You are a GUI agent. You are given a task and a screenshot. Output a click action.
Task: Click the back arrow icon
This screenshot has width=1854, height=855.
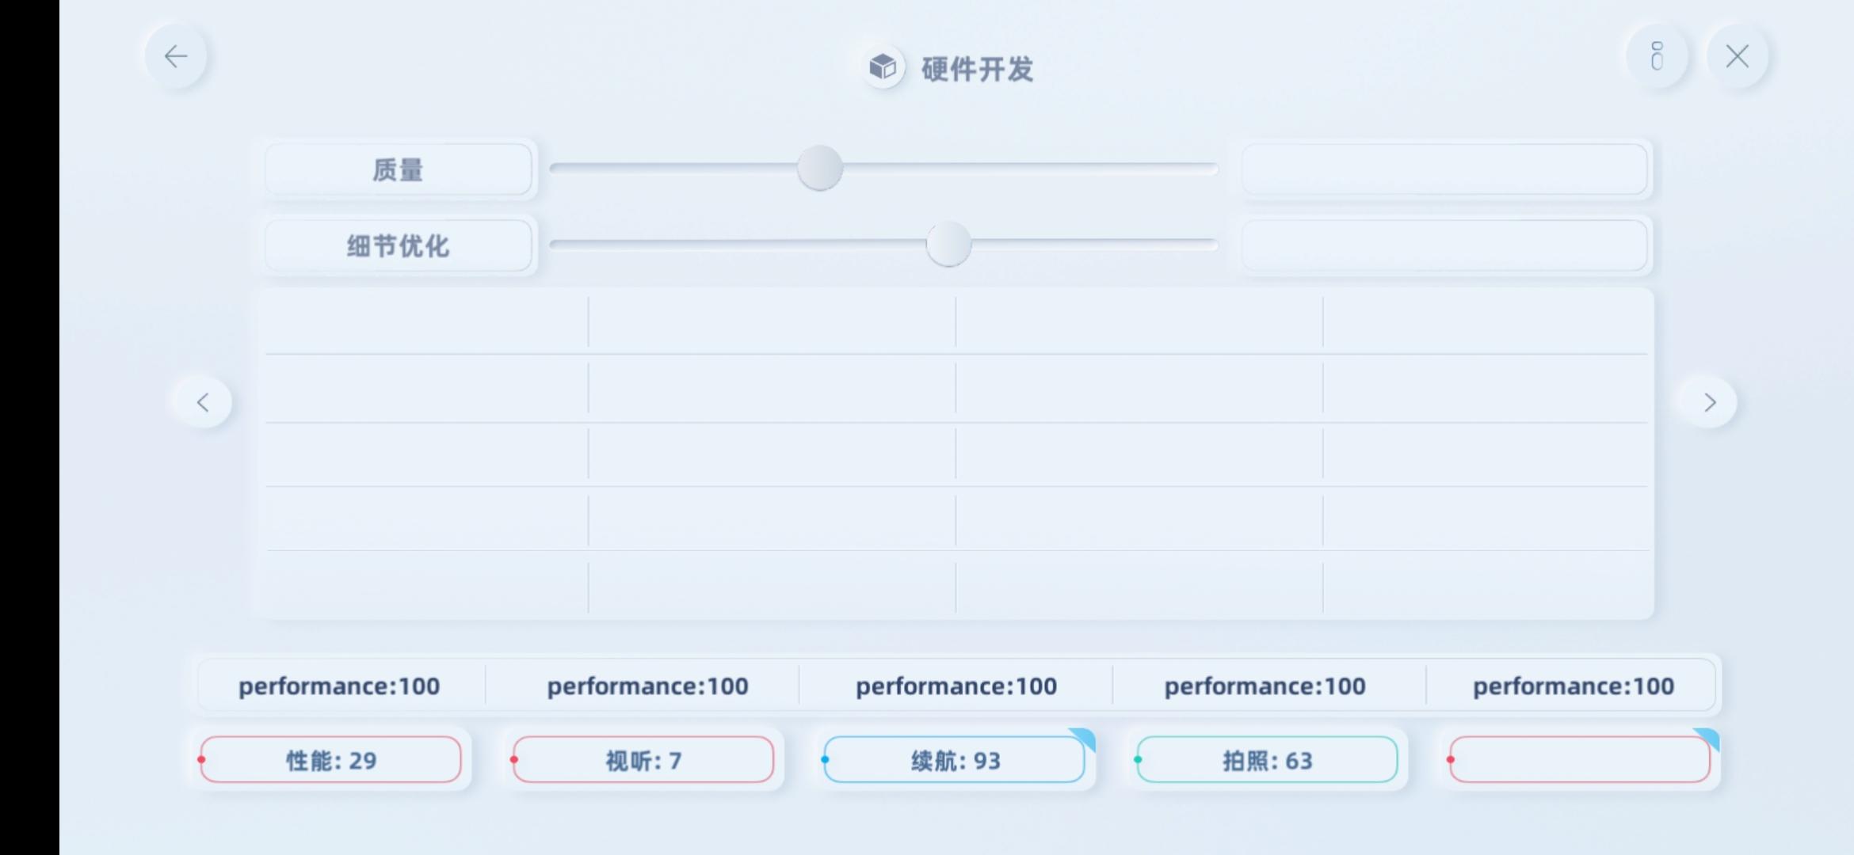point(176,56)
